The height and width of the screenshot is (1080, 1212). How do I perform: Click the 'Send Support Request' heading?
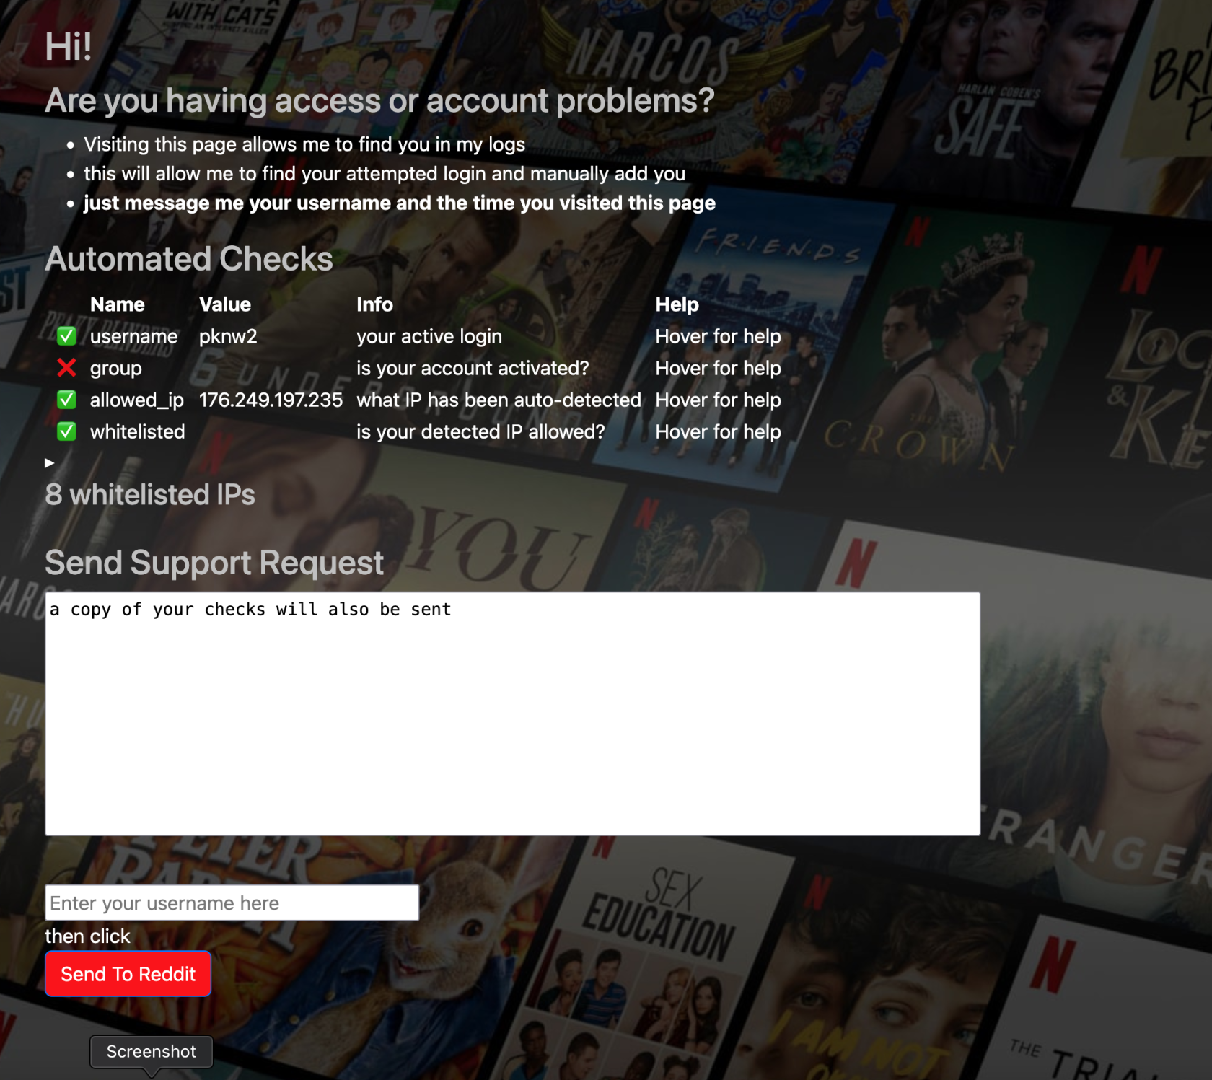click(214, 563)
